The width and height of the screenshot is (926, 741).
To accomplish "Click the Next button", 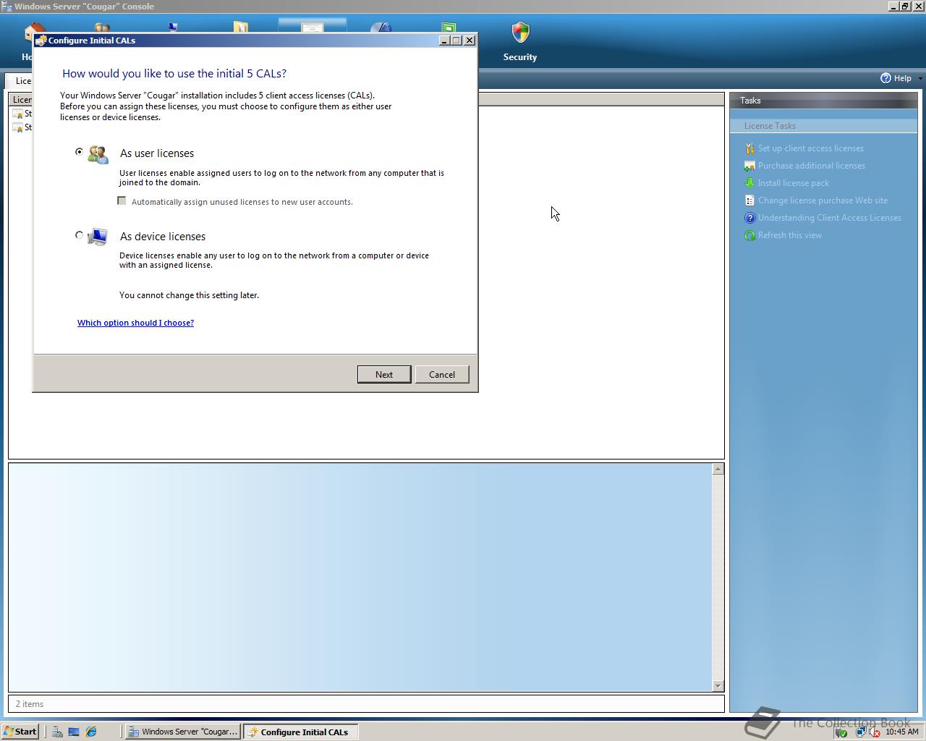I will click(x=384, y=374).
